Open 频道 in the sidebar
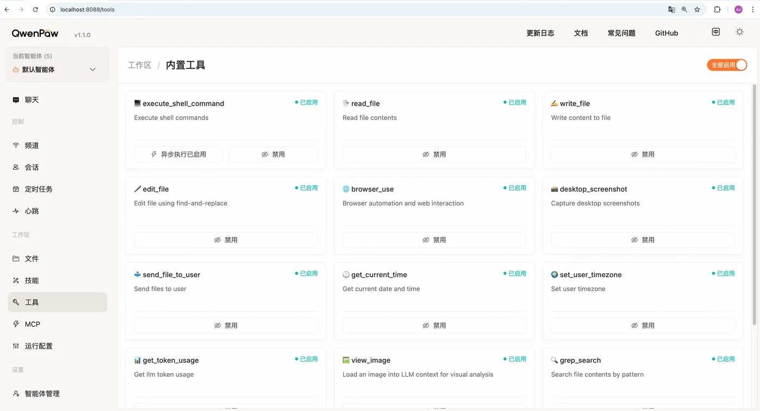The image size is (760, 411). (x=58, y=145)
